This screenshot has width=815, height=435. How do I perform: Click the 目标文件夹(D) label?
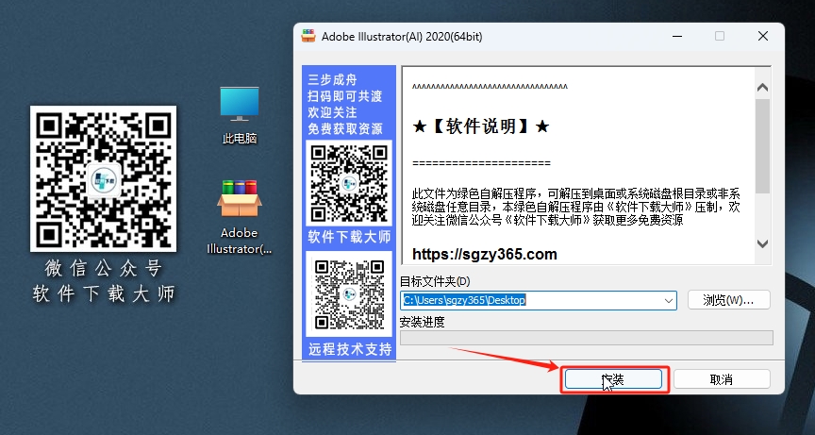tap(435, 281)
